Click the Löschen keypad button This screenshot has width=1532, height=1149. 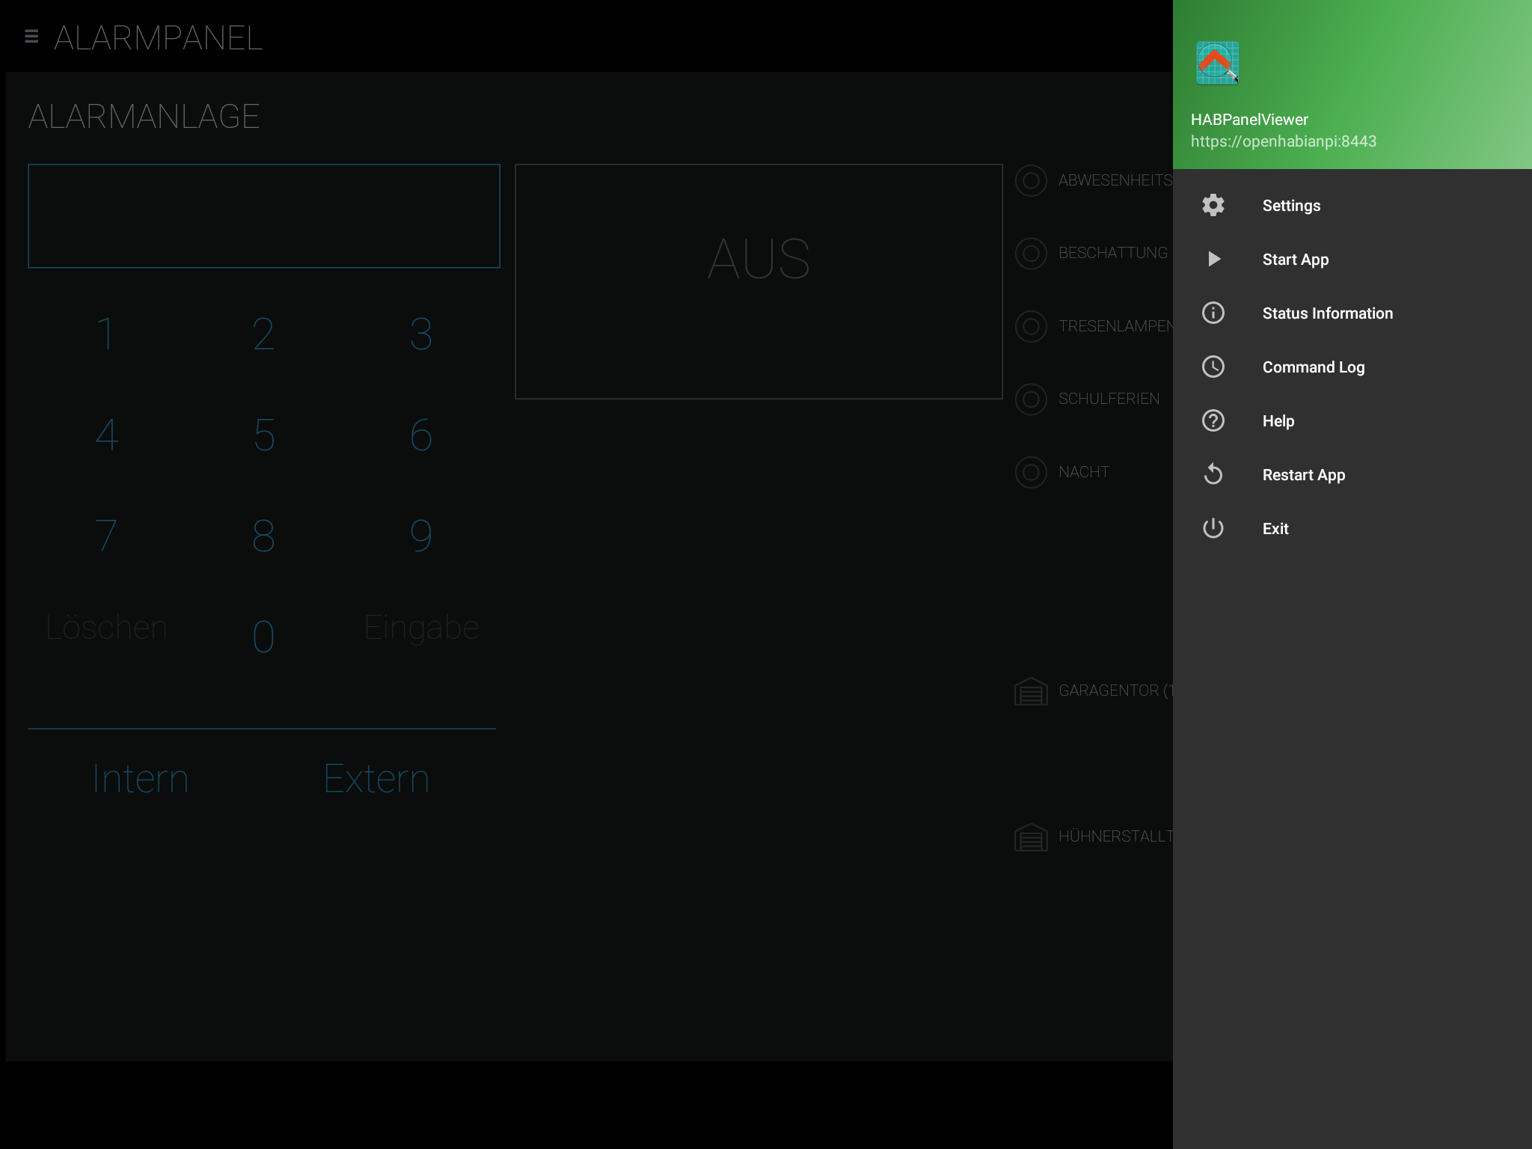(x=106, y=628)
